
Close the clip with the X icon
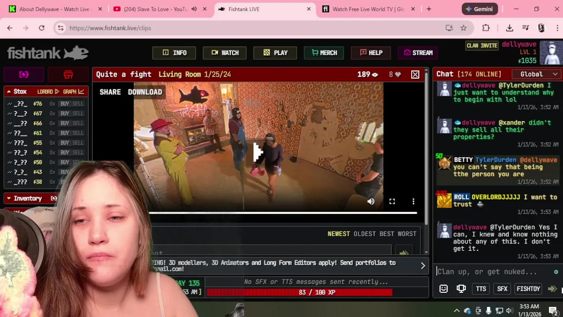click(x=415, y=74)
